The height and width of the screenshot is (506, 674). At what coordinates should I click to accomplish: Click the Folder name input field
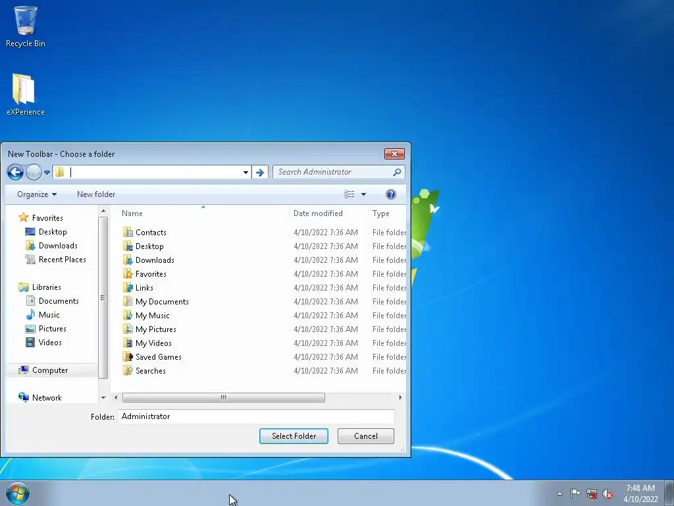[x=257, y=416]
